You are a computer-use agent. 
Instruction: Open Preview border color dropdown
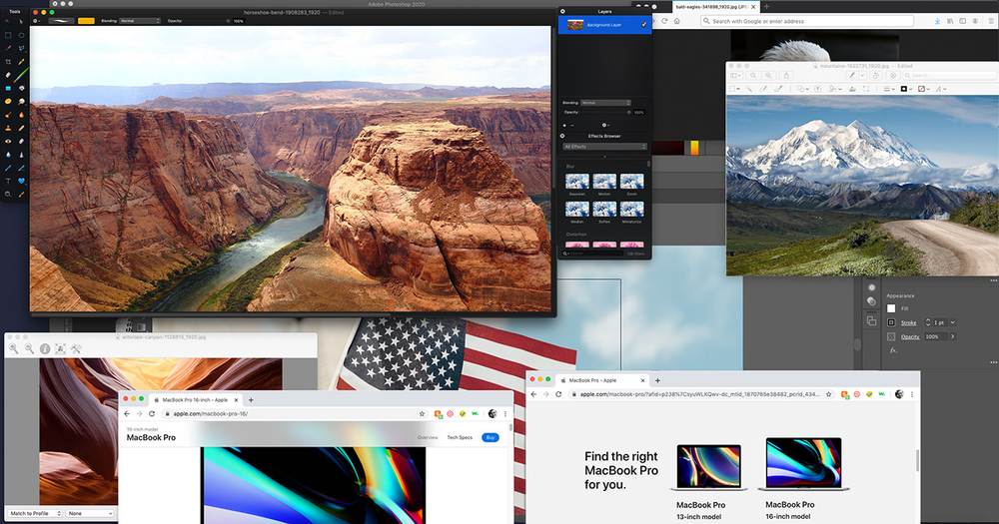[908, 89]
